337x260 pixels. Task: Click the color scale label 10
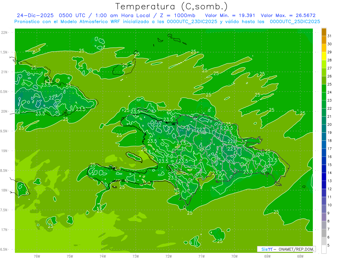[330, 205]
